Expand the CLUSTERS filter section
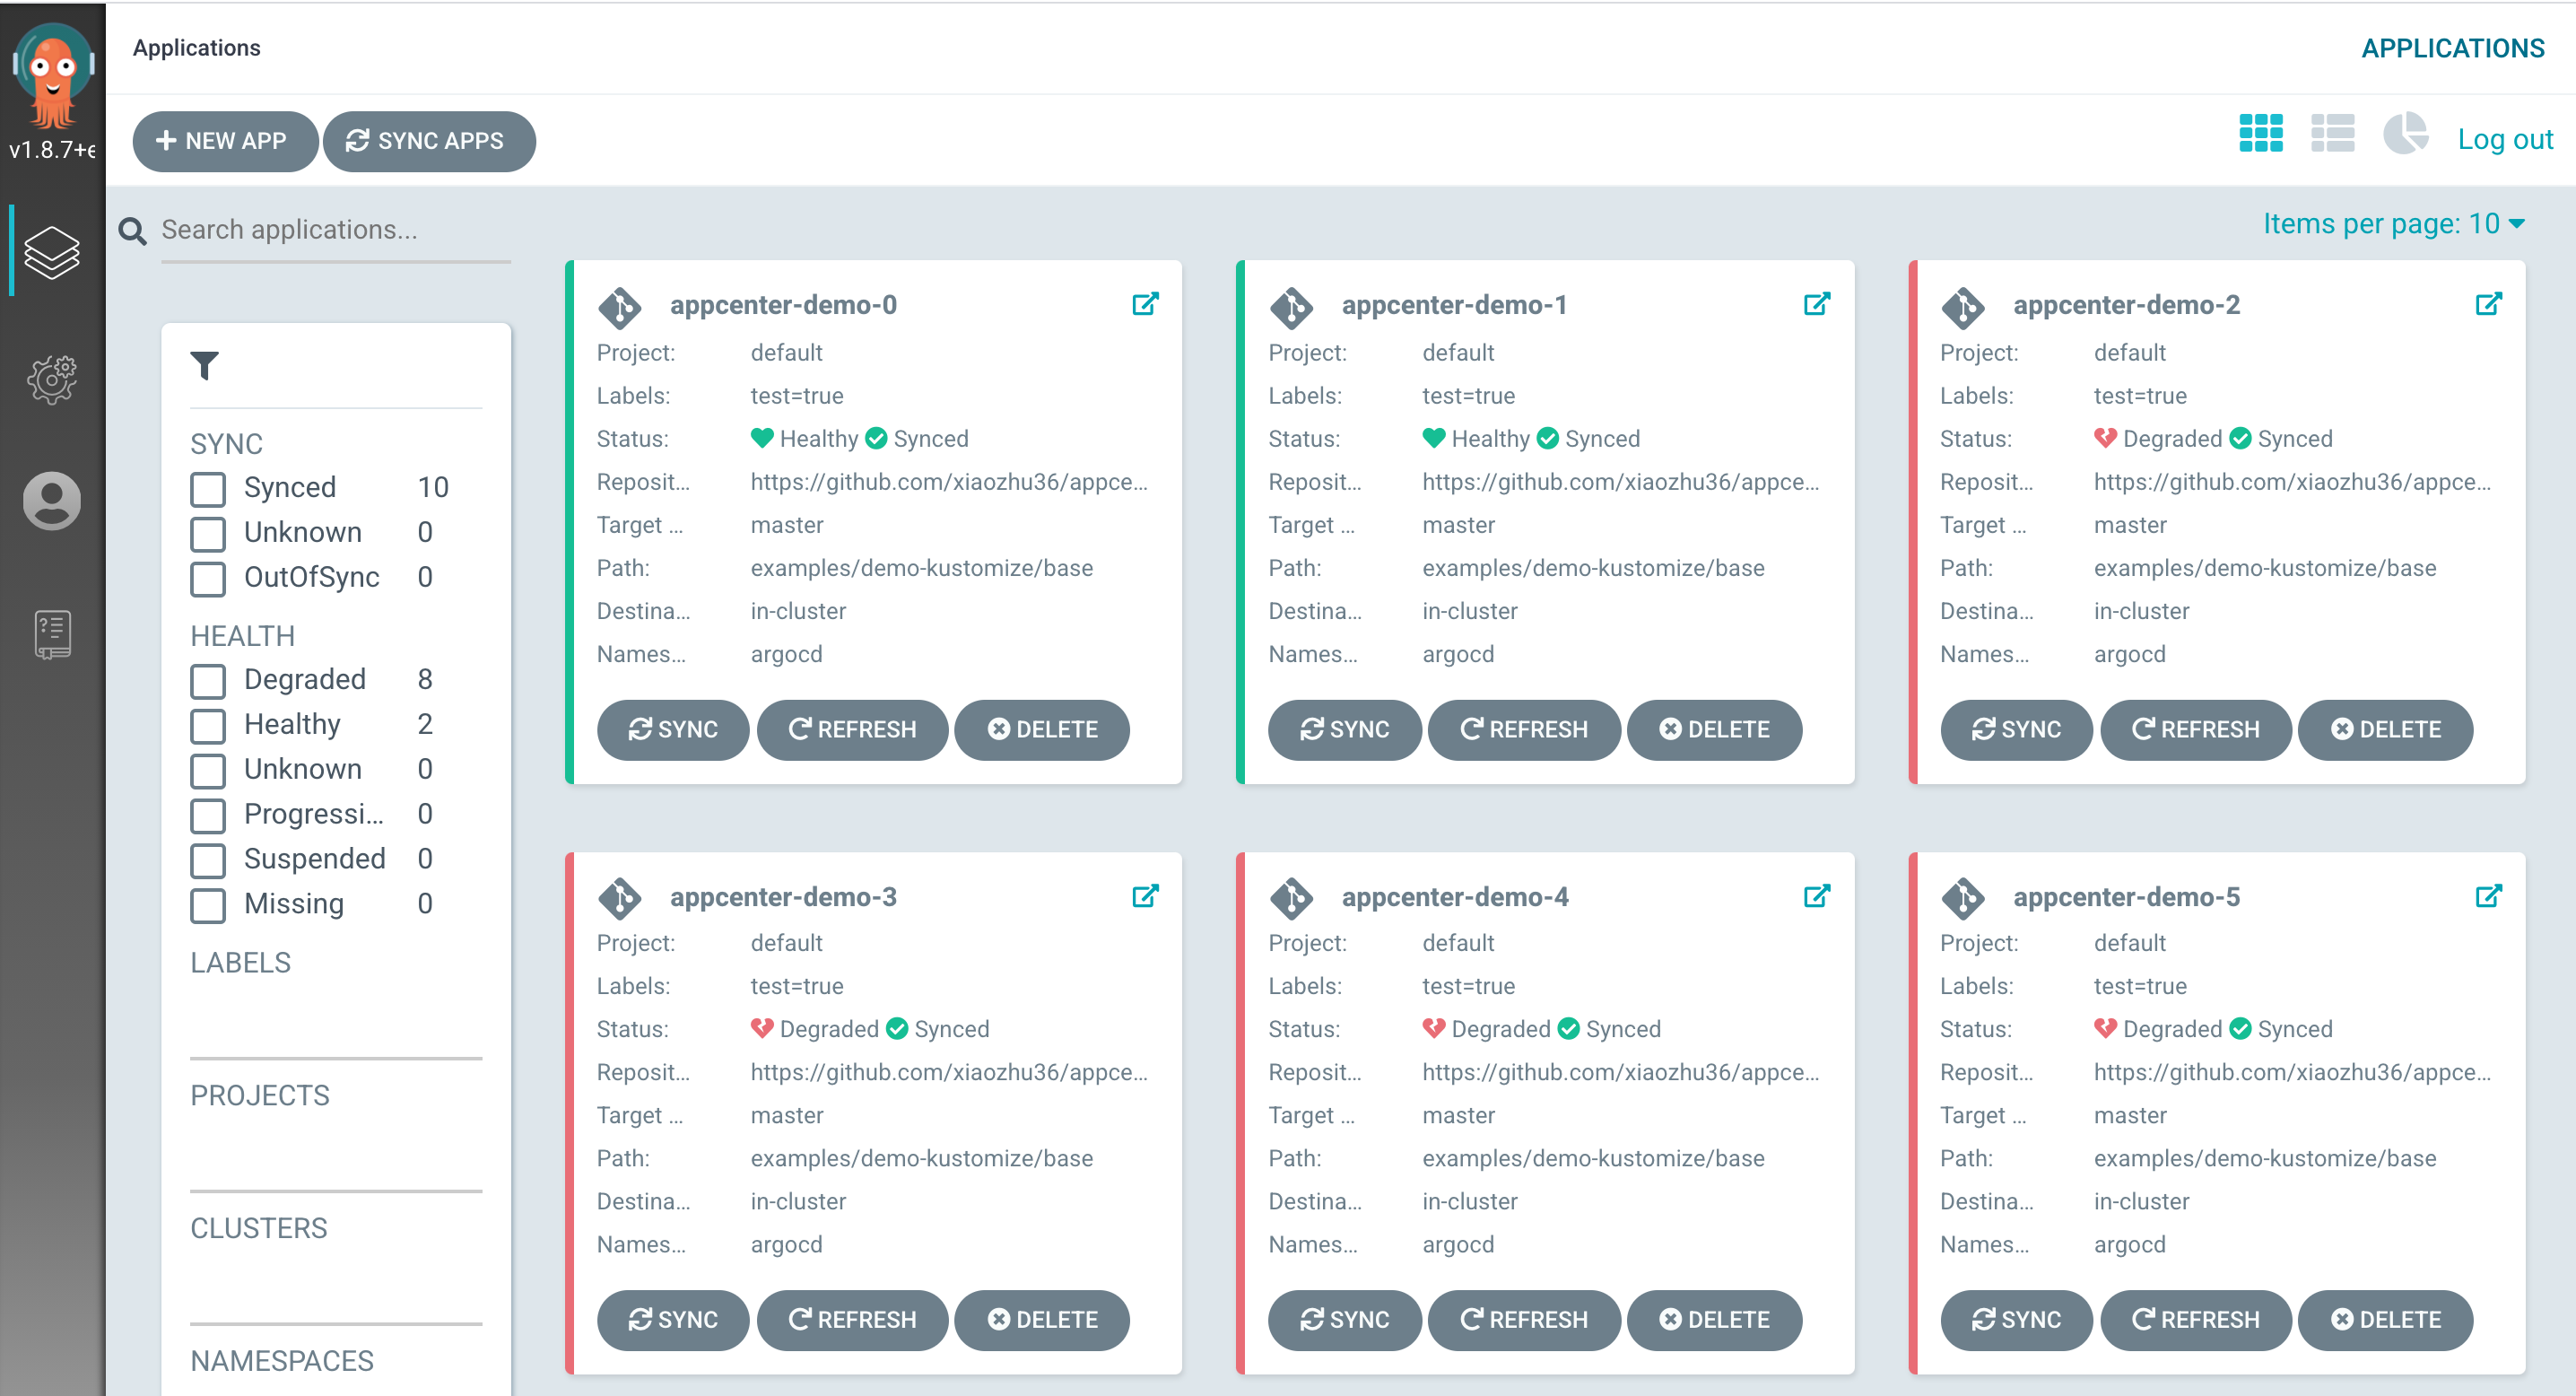This screenshot has width=2576, height=1396. click(x=259, y=1228)
